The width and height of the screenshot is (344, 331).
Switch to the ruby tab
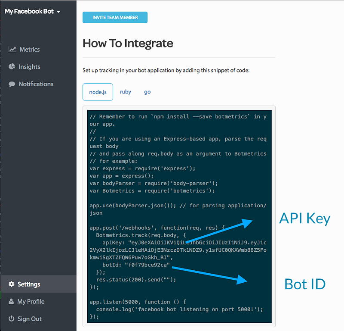[x=126, y=92]
